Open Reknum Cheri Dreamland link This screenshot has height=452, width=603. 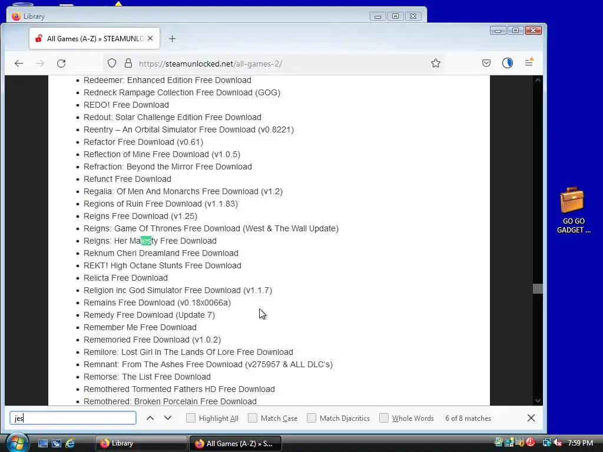pos(161,253)
